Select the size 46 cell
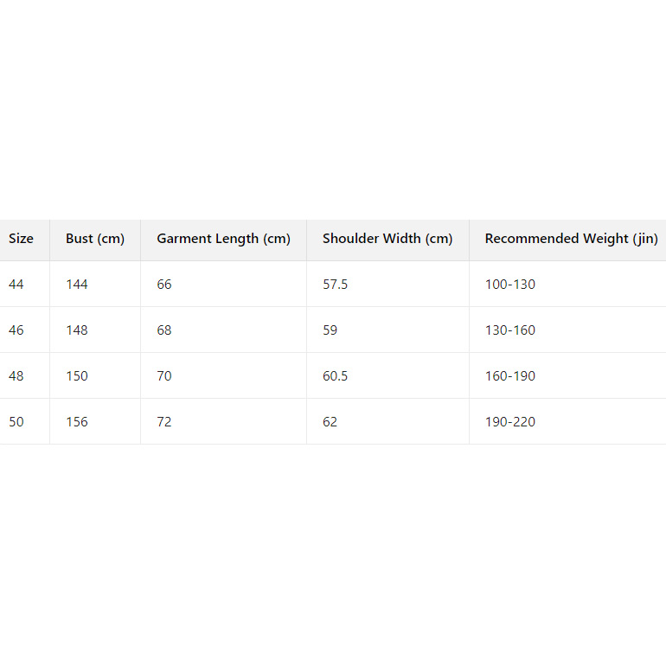This screenshot has width=666, height=666. tap(16, 330)
